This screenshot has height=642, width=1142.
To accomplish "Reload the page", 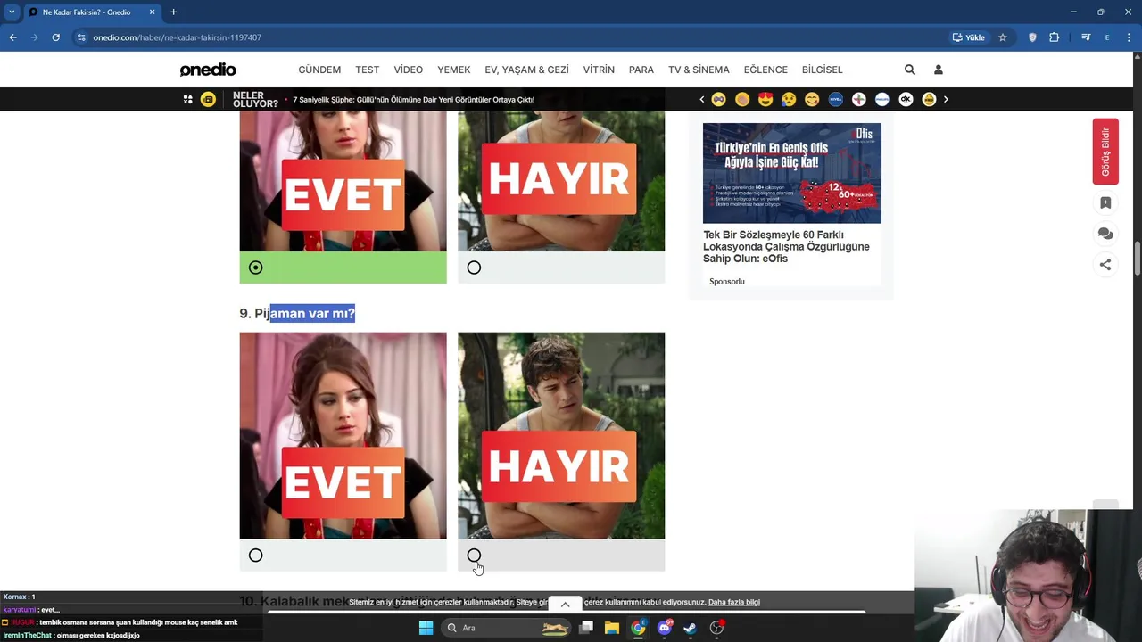I will (55, 37).
